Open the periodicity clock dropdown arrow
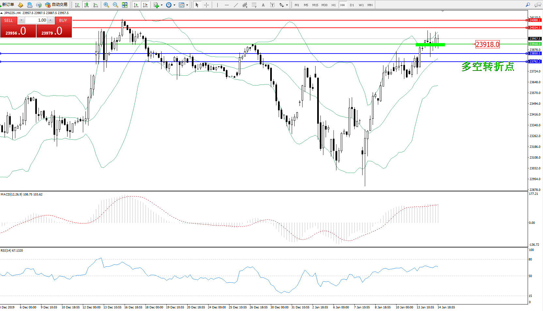 (174, 5)
